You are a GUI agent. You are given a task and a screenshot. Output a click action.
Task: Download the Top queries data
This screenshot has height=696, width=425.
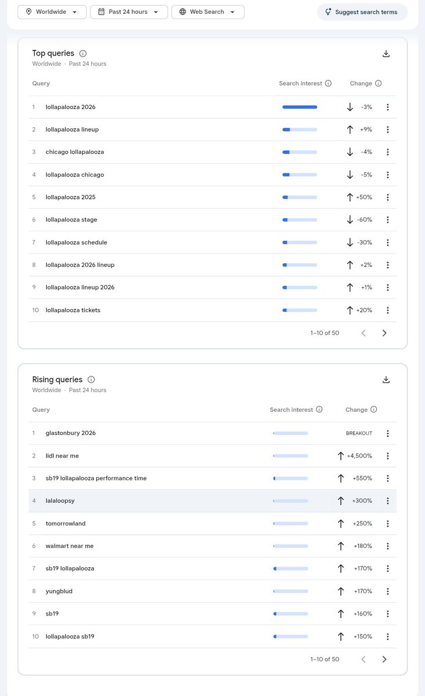[x=386, y=54]
